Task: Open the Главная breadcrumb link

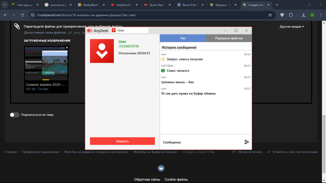Action: tap(11, 152)
